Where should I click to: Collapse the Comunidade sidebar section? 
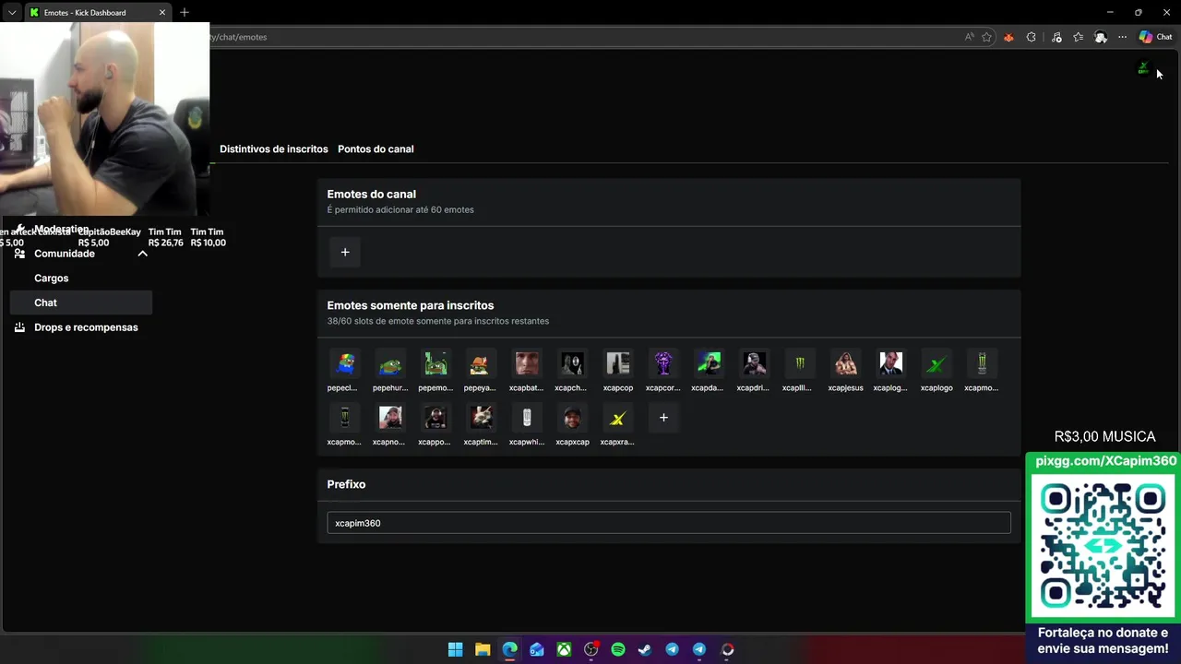point(143,254)
